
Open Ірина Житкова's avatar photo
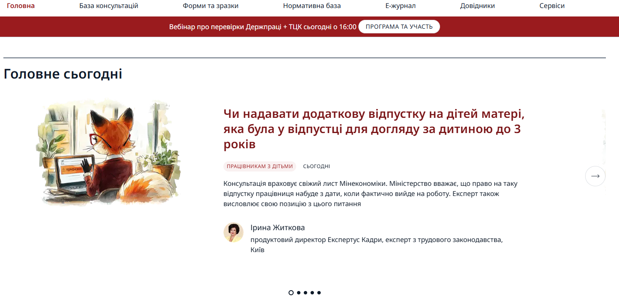tap(234, 232)
